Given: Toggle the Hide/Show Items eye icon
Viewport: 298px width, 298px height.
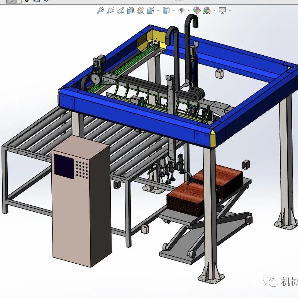Looking at the screenshot, I should pos(181,10).
